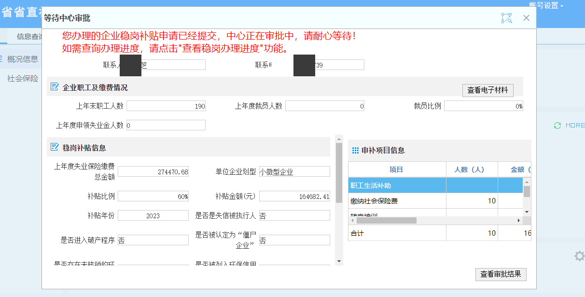Click the 查看电子材料 button
The height and width of the screenshot is (297, 585).
tap(487, 90)
